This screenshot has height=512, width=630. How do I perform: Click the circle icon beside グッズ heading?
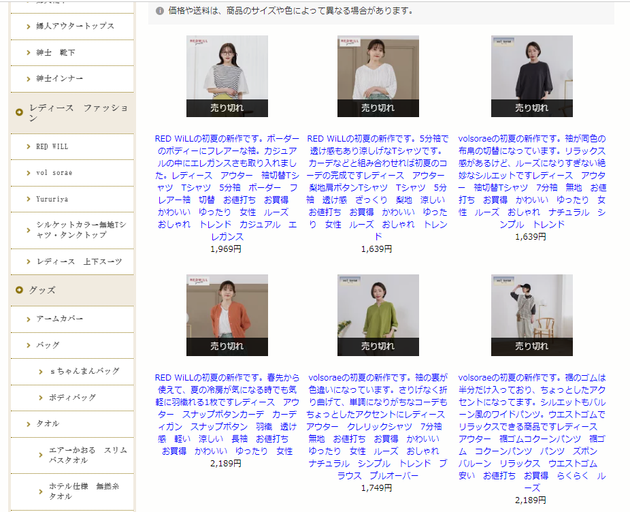click(x=20, y=291)
